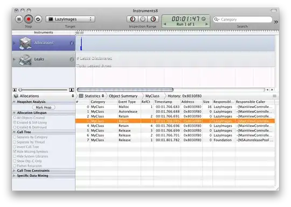Enable Invert Call Tree checkbox
Image resolution: width=291 pixels, height=207 pixels.
(x=15, y=147)
